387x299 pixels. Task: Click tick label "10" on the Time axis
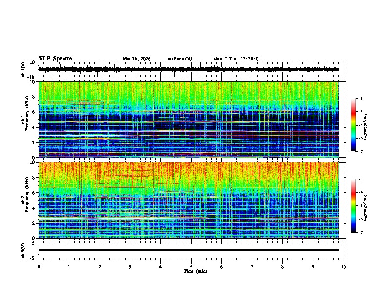(344, 267)
